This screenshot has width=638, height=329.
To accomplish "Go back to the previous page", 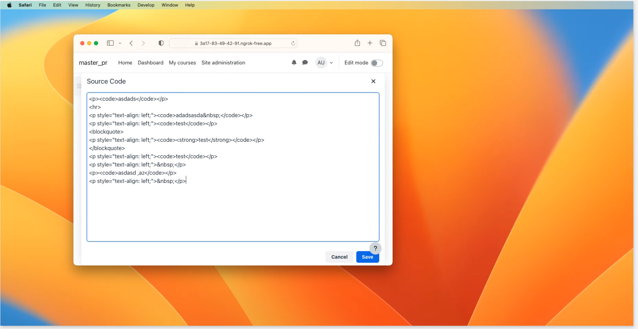I will 131,43.
